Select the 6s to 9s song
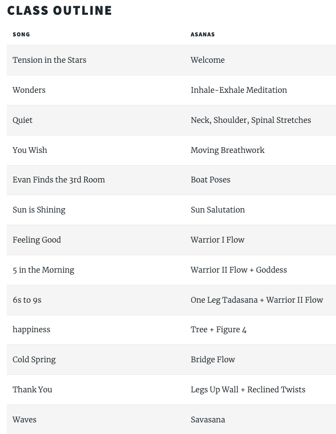 coord(27,300)
